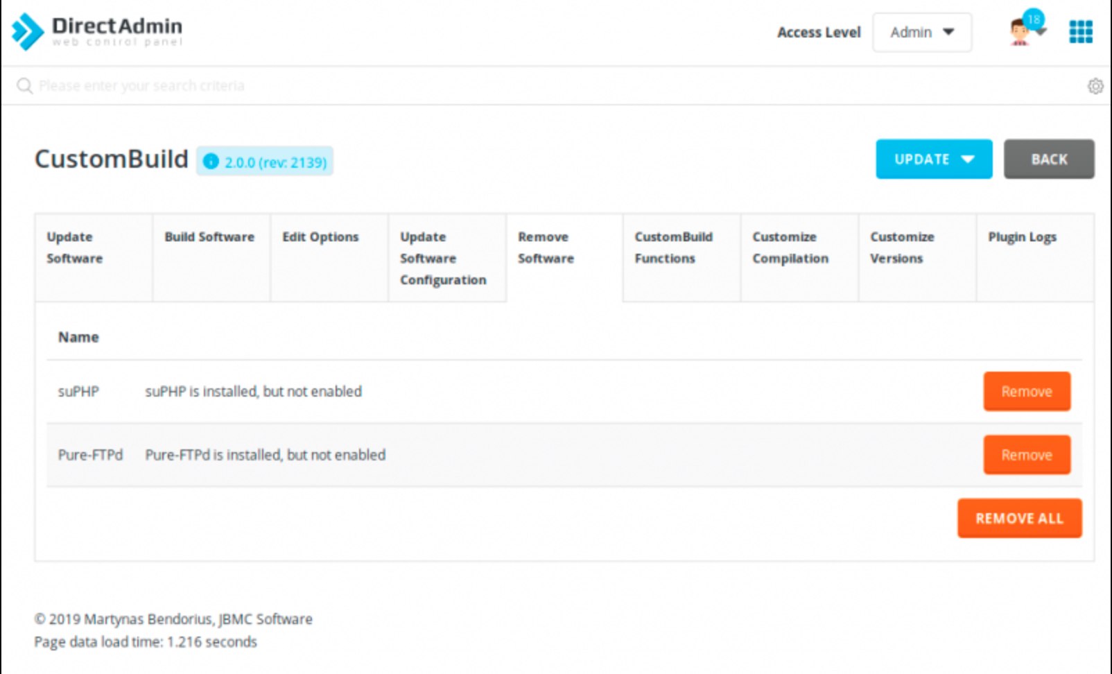Open the Customize Compilation tab
Viewport: 1112px width, 674px height.
(799, 257)
